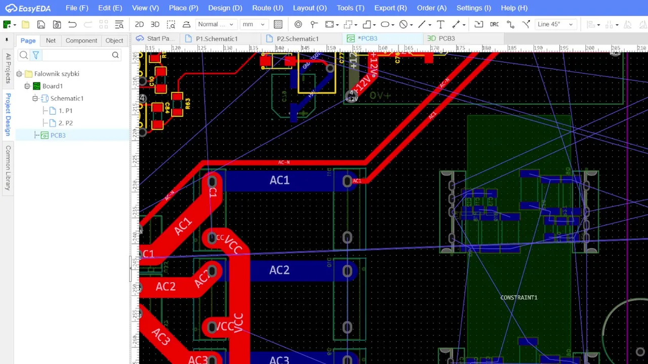This screenshot has width=648, height=364.
Task: Select PCB3 in the project tree
Action: pos(58,135)
